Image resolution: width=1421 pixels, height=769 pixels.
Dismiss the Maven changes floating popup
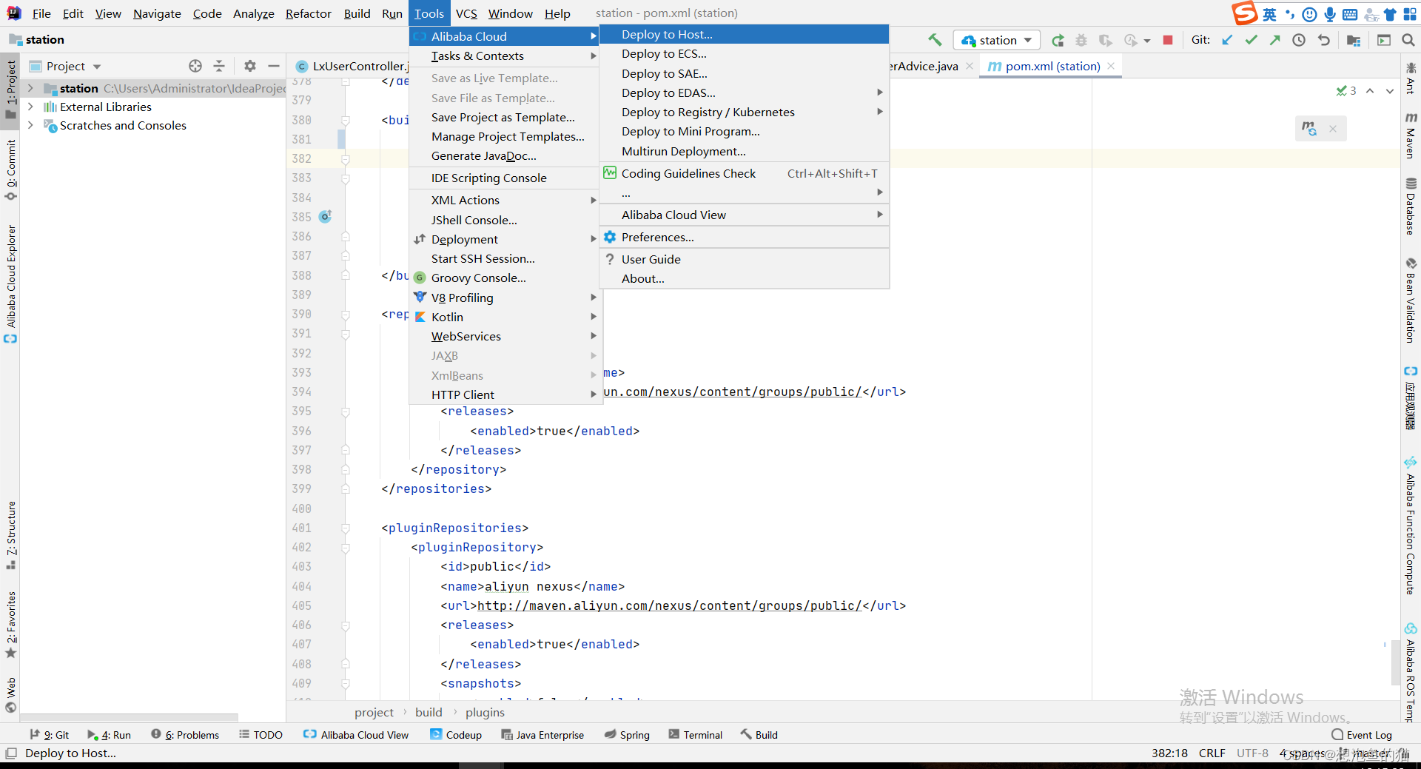(1333, 129)
